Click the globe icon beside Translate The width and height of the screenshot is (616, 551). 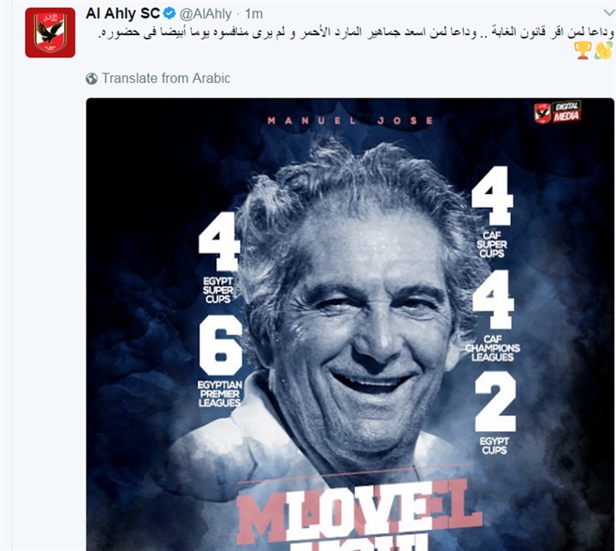(x=92, y=79)
